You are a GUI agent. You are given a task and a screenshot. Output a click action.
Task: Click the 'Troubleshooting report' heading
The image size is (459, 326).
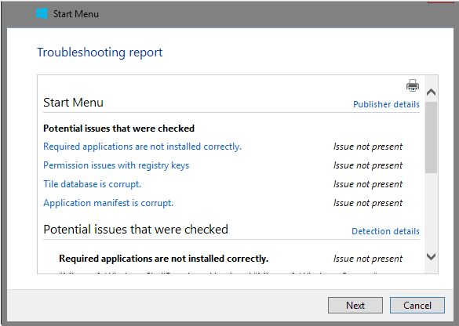click(100, 53)
